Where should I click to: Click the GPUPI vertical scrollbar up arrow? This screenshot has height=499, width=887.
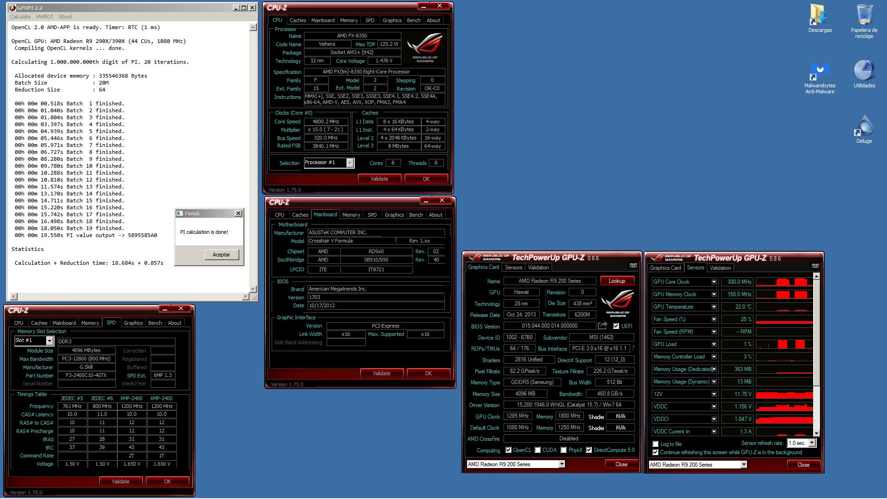[253, 27]
